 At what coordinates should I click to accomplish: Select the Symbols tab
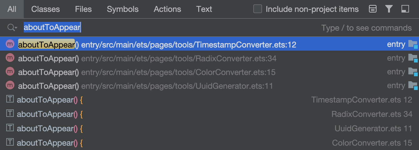coord(123,9)
